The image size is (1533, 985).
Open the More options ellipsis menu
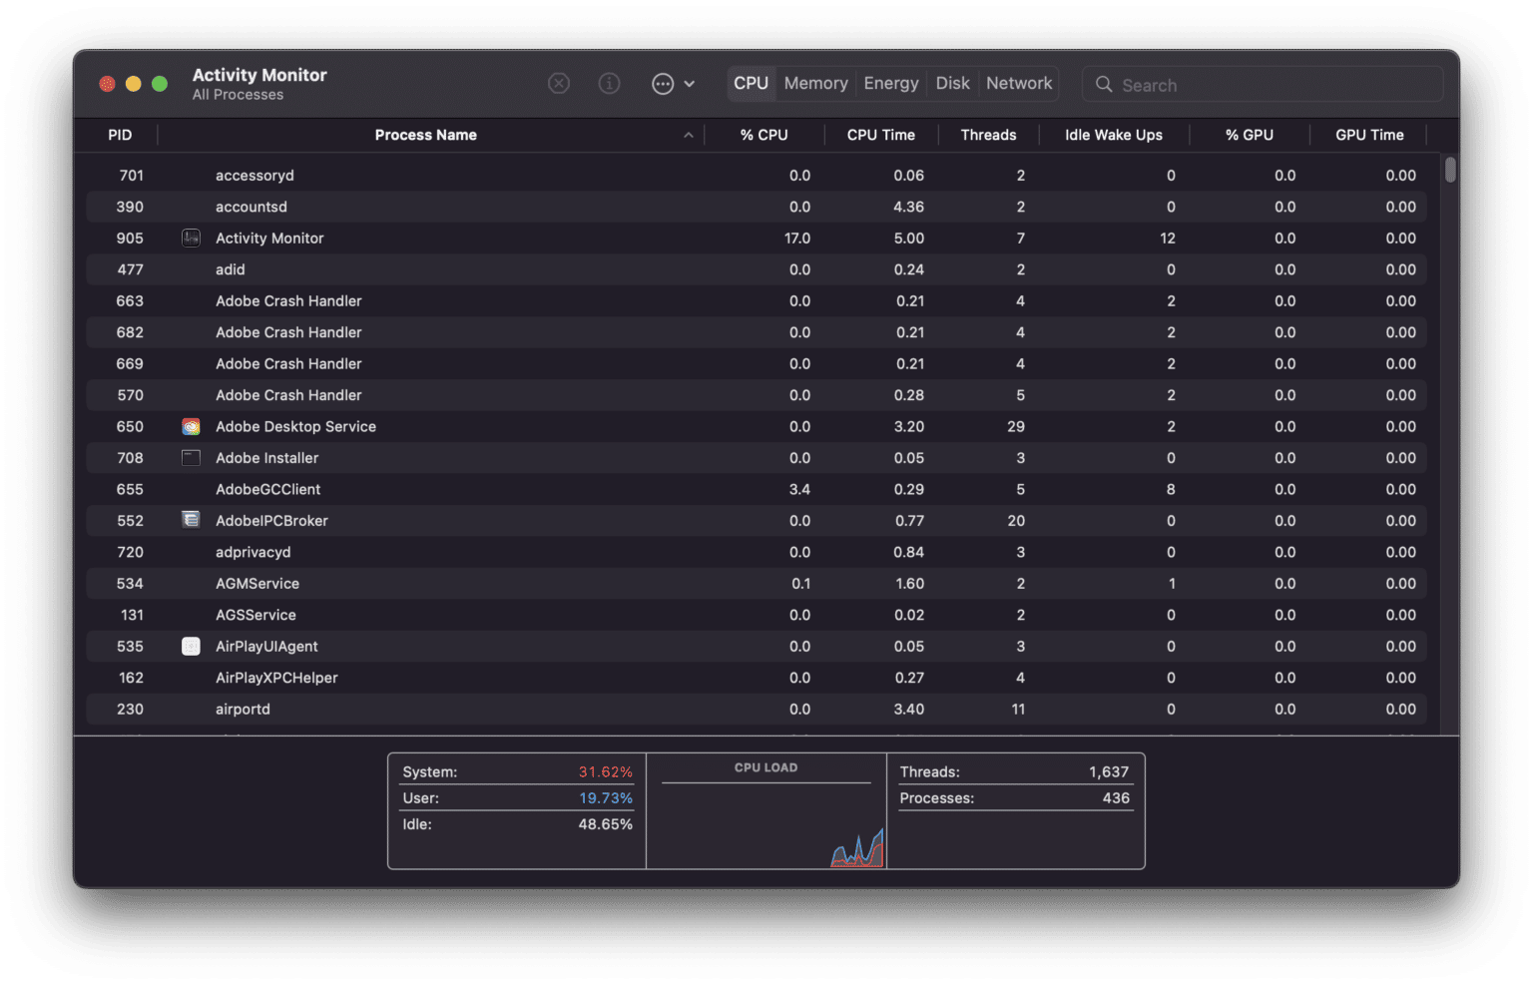662,83
